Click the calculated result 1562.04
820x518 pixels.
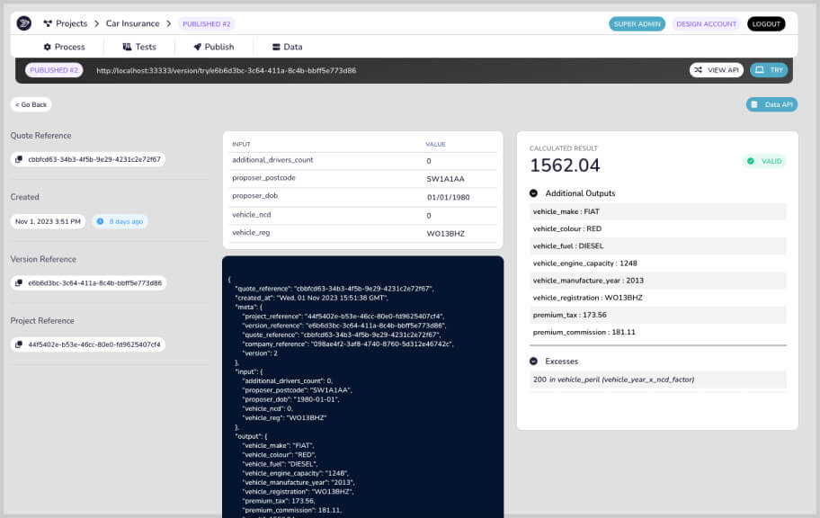565,165
